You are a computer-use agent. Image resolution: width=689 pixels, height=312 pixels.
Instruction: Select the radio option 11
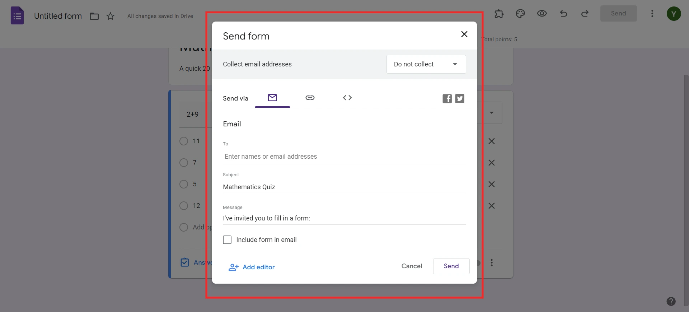(x=184, y=141)
